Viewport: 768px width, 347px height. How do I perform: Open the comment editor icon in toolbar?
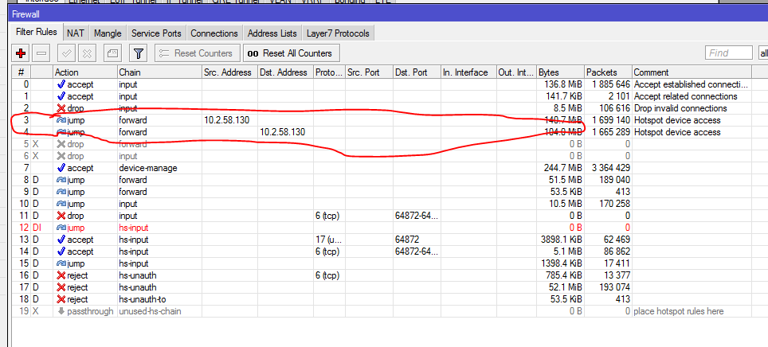click(x=113, y=53)
